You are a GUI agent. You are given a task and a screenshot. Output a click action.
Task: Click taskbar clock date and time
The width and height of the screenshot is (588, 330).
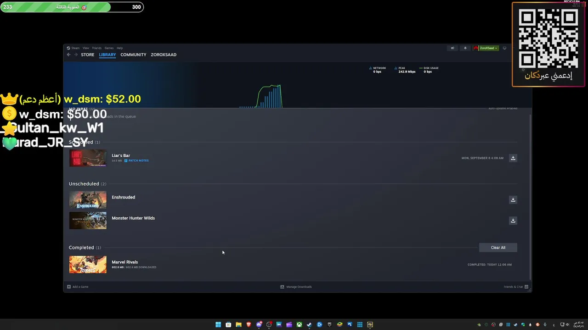click(578, 324)
